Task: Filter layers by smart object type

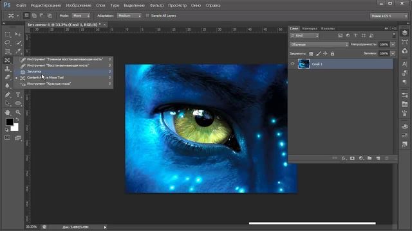Action: coord(371,36)
